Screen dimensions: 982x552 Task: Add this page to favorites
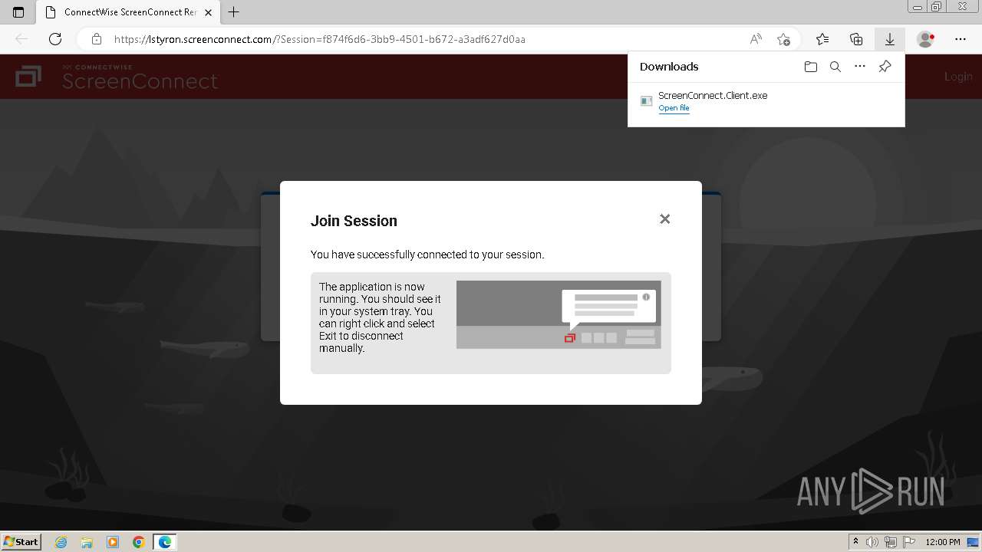[x=783, y=39]
